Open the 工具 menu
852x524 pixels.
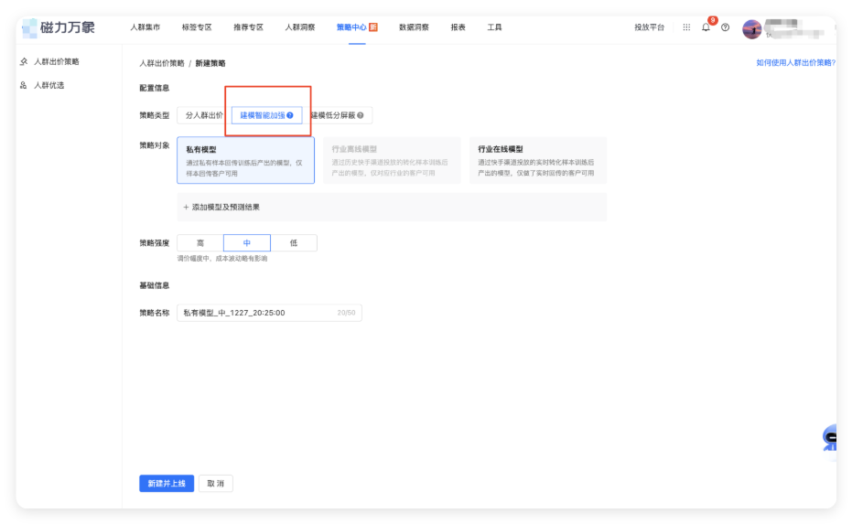click(x=494, y=27)
